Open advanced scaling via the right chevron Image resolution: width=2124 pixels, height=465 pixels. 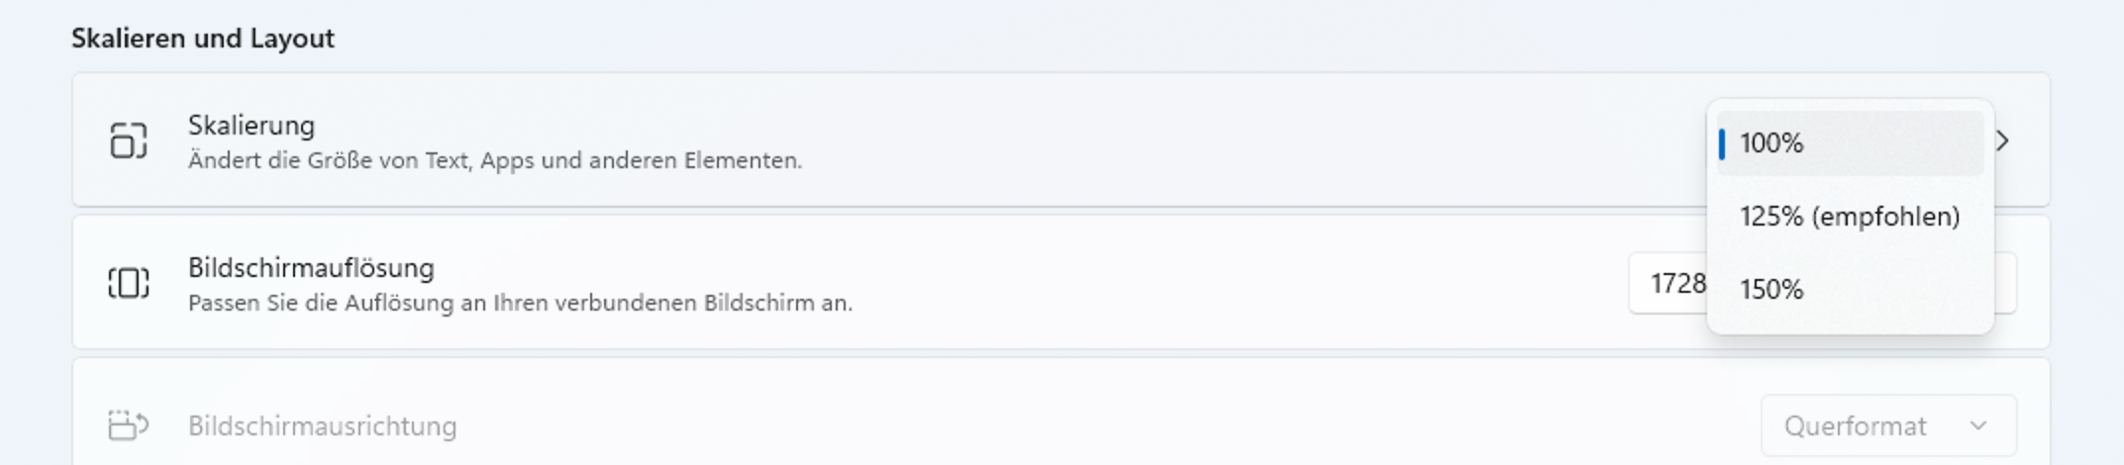point(2003,140)
